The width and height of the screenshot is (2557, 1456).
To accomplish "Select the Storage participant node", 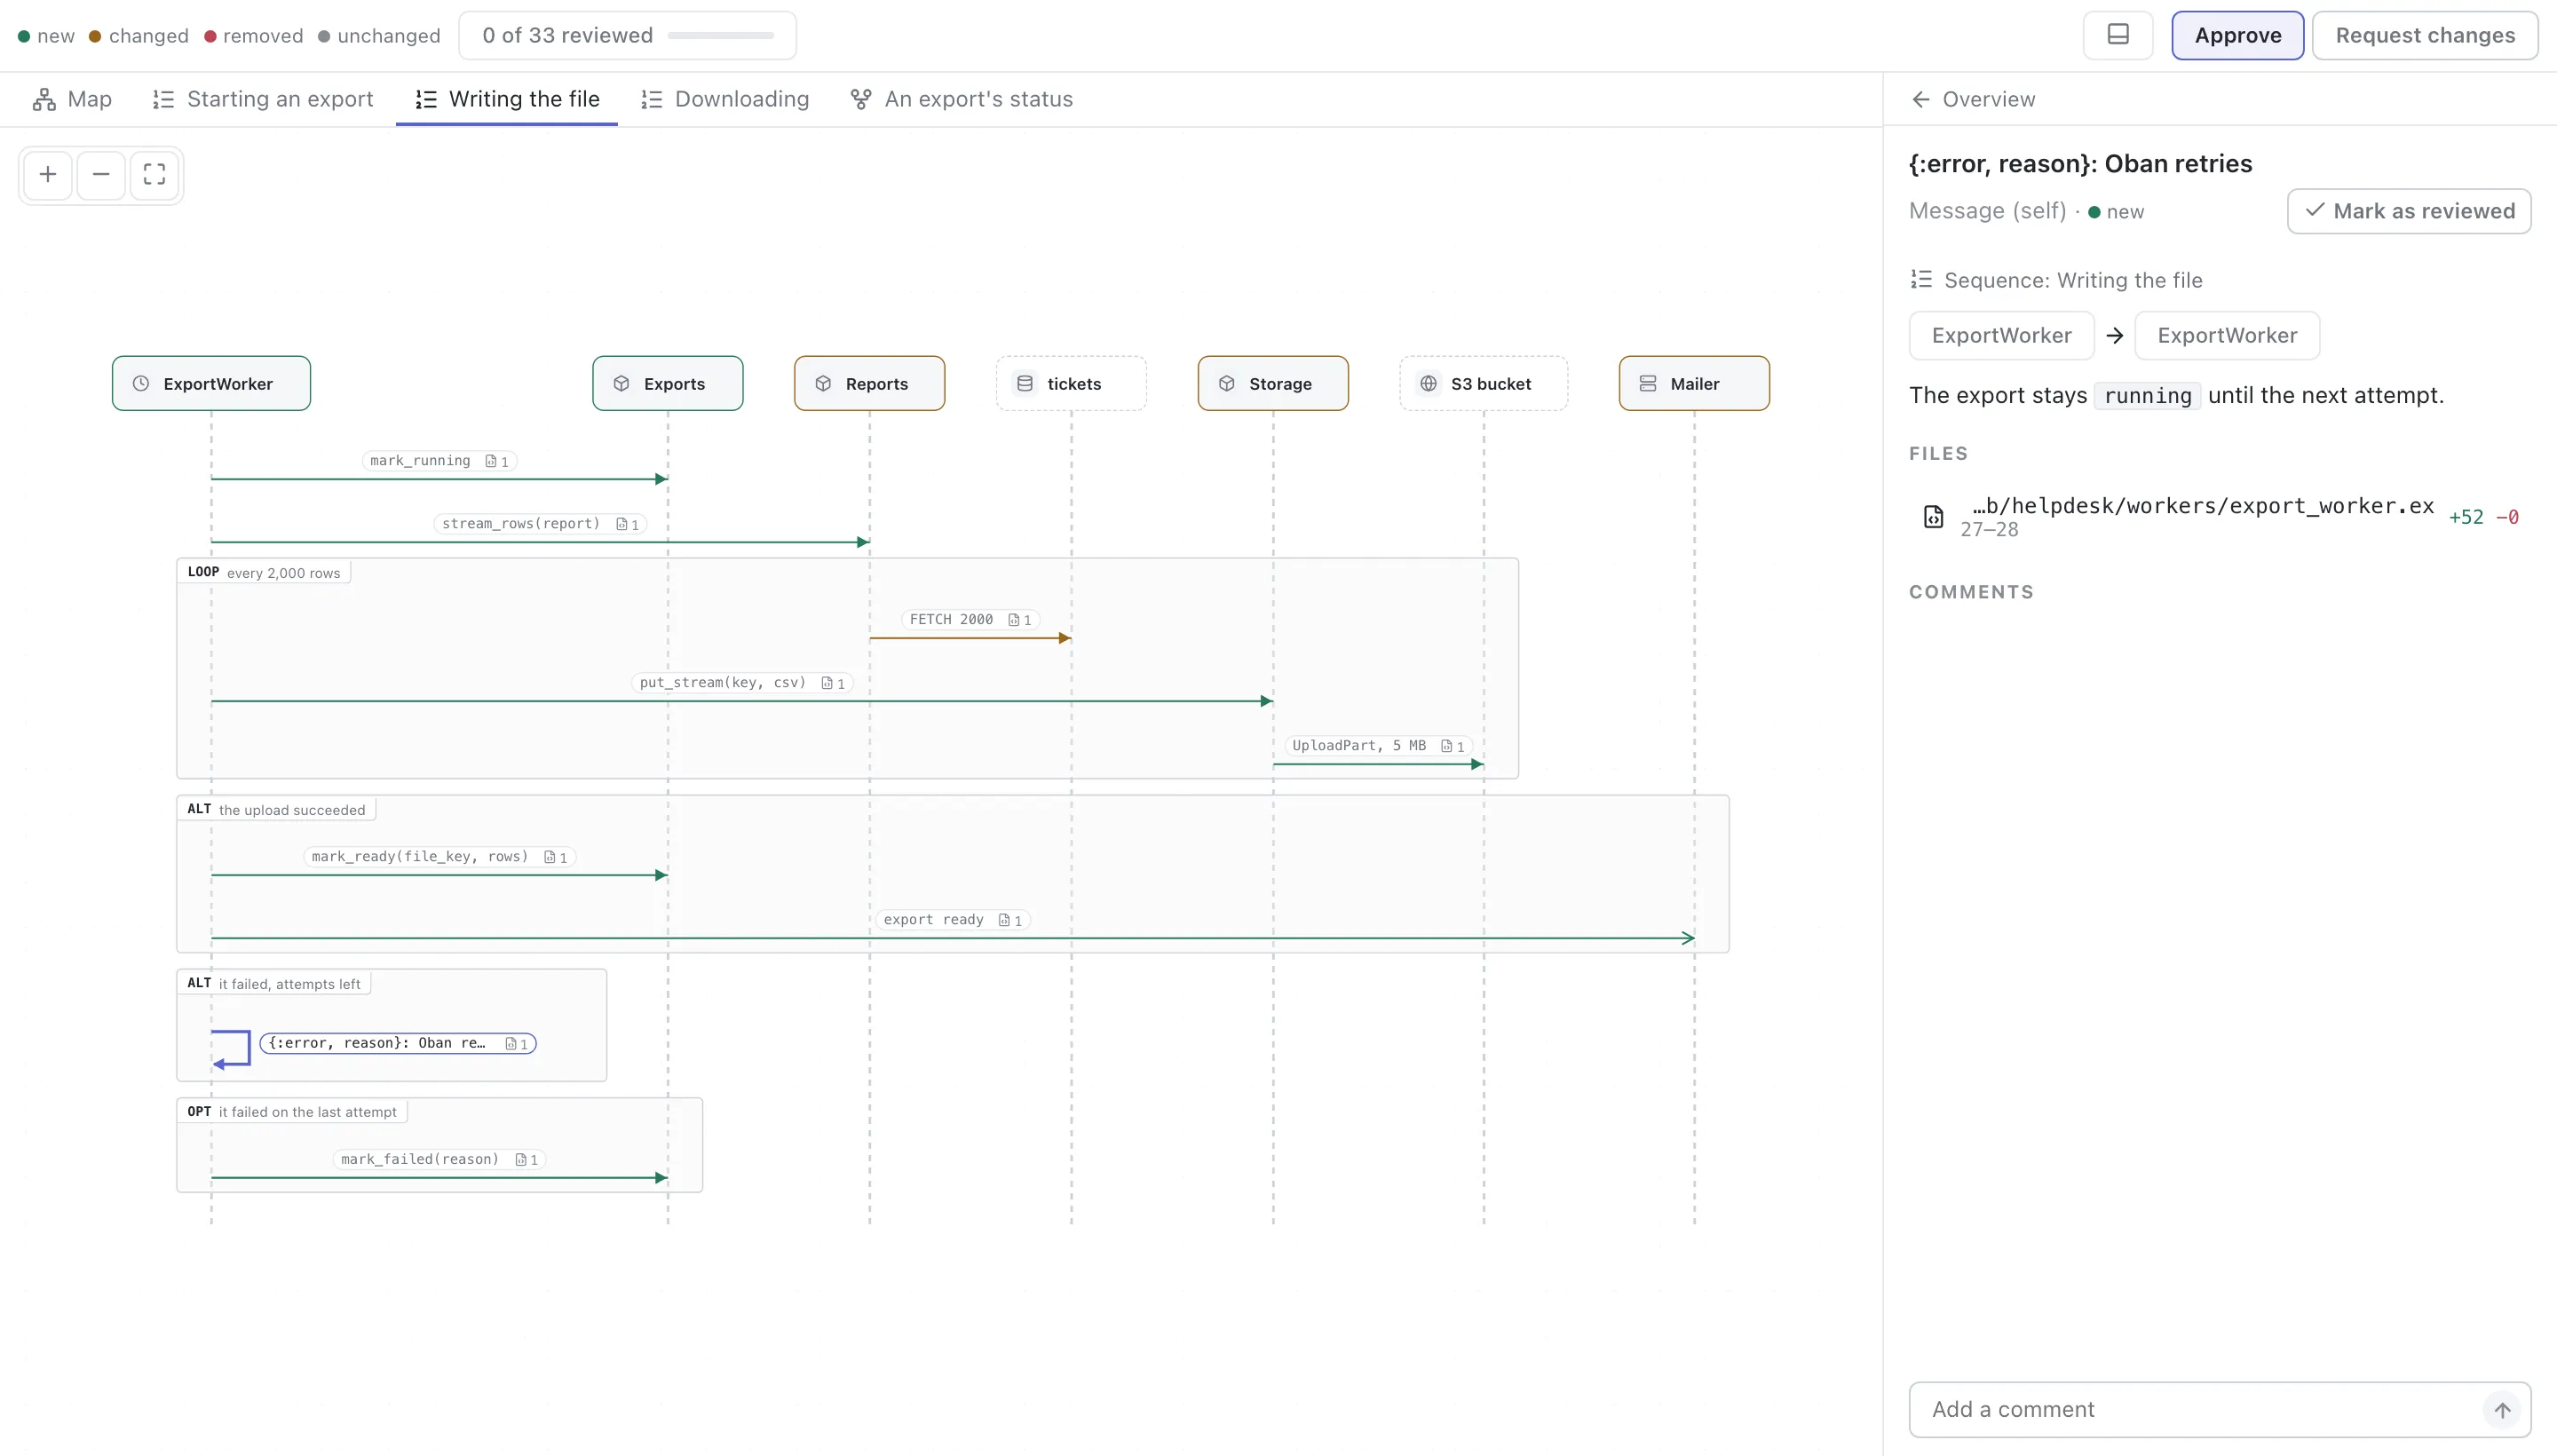I will pyautogui.click(x=1273, y=384).
